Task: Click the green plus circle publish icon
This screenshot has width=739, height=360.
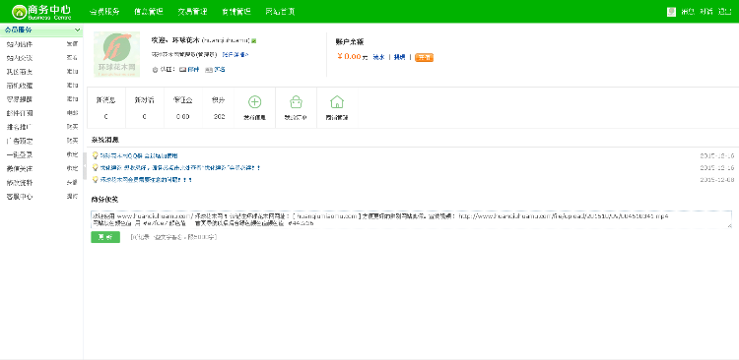Action: coord(255,102)
